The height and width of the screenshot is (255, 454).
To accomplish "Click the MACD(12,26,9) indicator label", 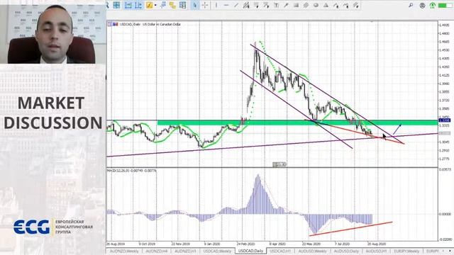I will (132, 171).
